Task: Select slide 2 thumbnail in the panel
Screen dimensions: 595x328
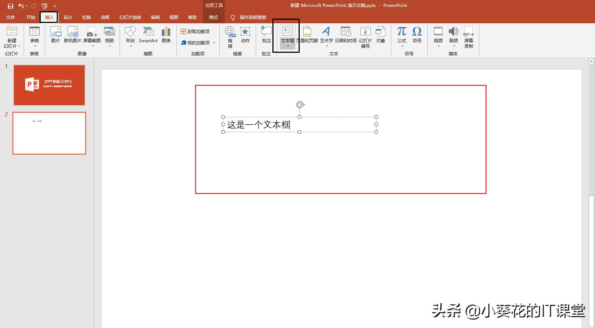Action: [49, 133]
